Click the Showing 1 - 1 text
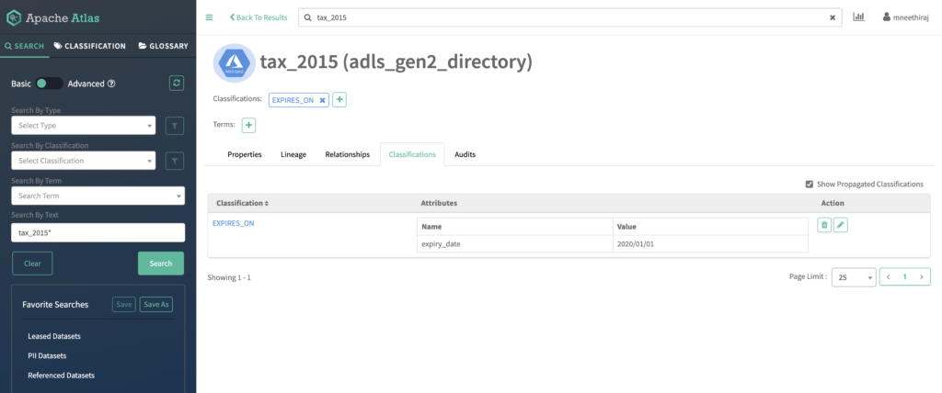This screenshot has height=393, width=942. [229, 278]
